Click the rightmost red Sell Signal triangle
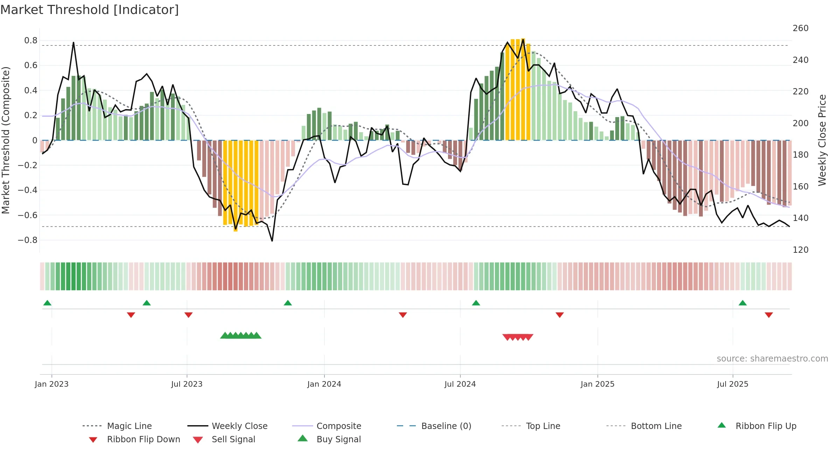The image size is (840, 472). 528,337
